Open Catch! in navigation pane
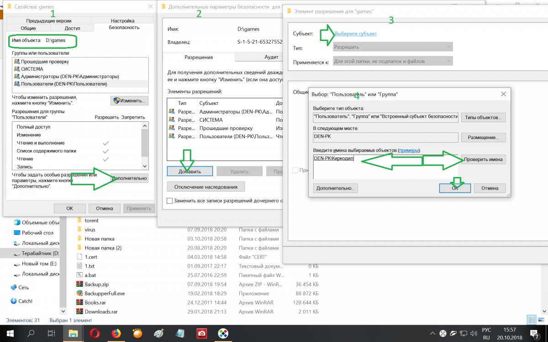 pos(26,301)
